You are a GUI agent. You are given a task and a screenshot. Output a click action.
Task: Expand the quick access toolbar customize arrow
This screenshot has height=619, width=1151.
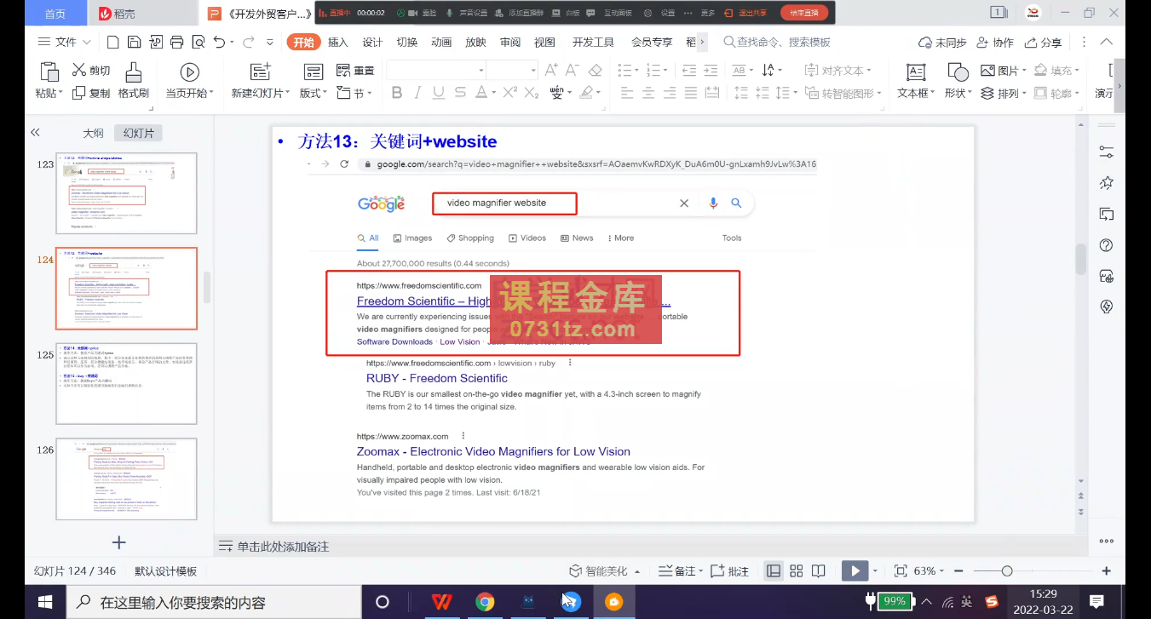[270, 43]
